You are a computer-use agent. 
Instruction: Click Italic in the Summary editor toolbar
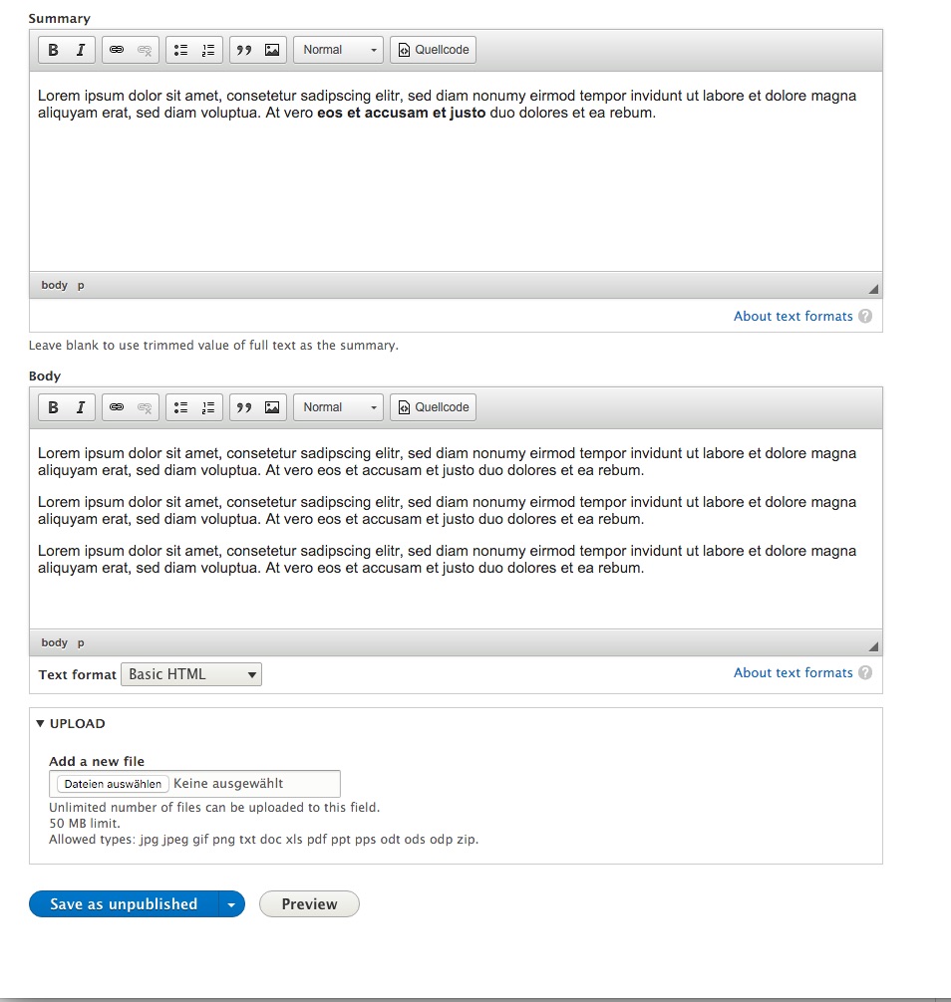pyautogui.click(x=81, y=50)
